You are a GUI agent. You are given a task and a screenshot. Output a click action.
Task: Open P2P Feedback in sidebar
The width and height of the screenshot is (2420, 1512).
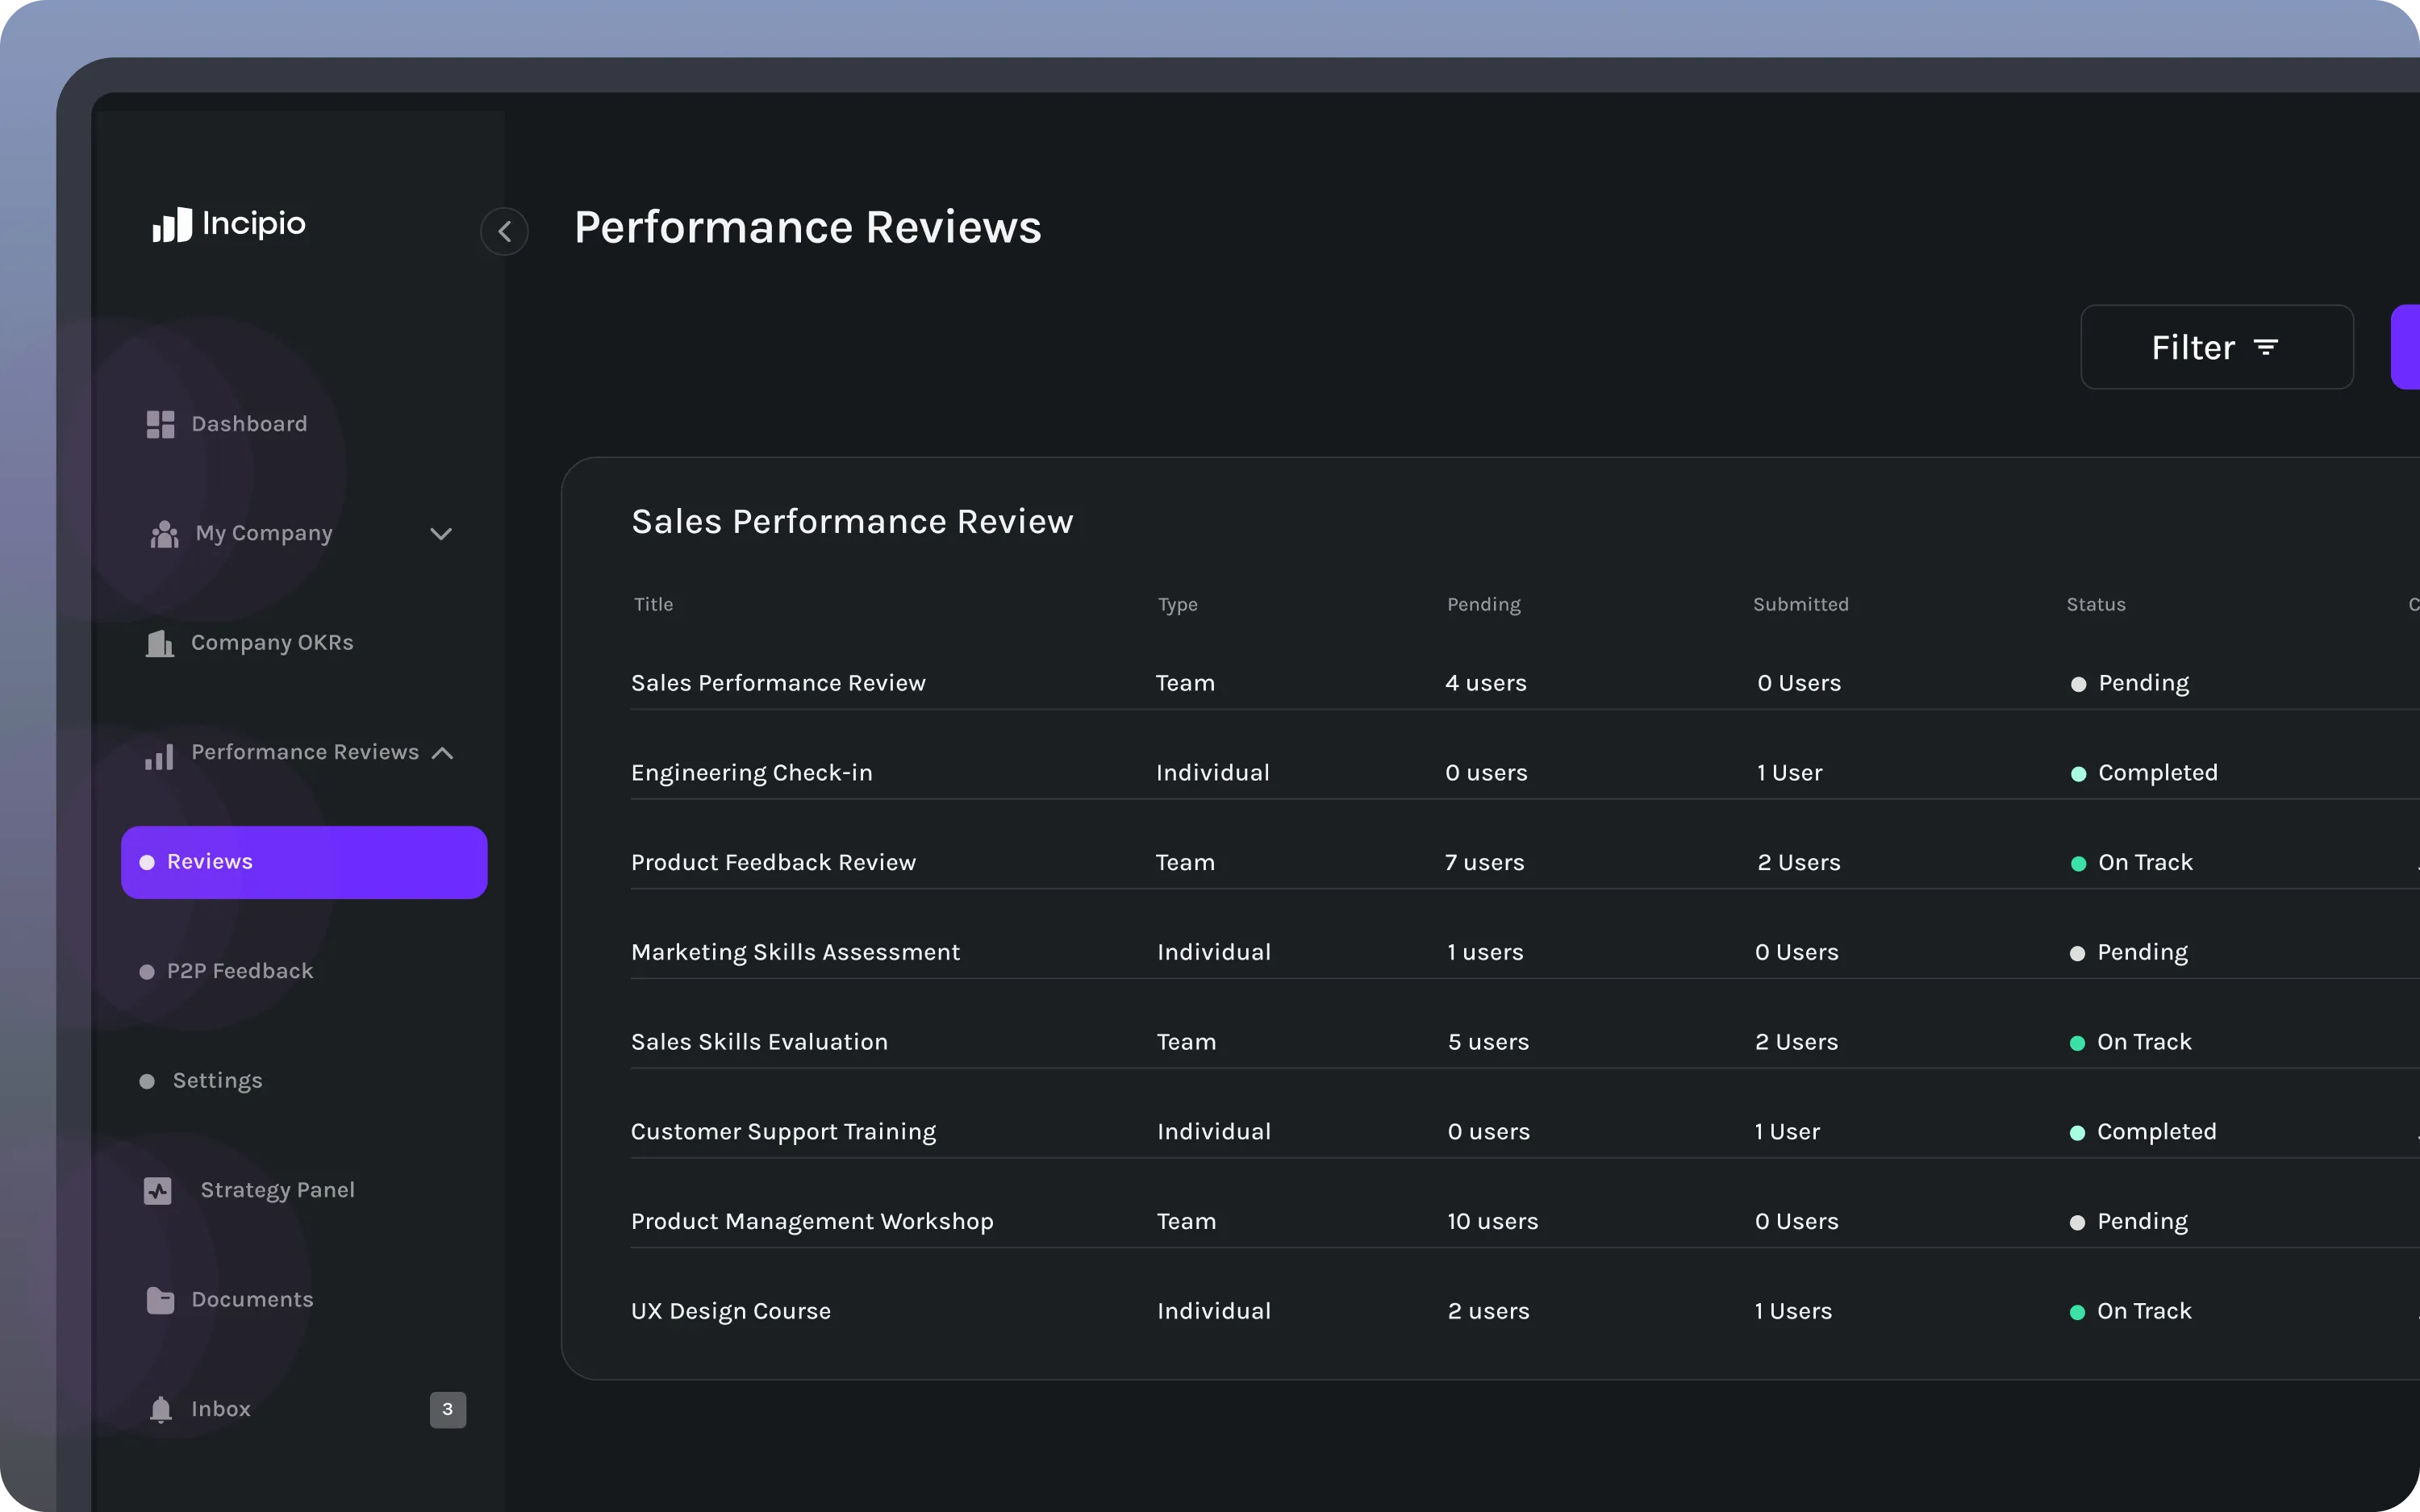240,971
